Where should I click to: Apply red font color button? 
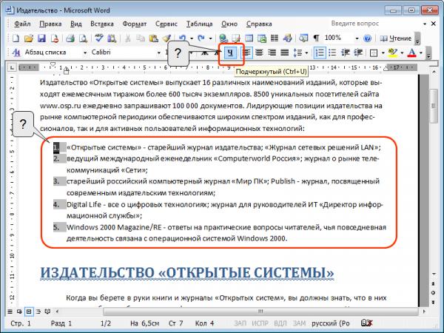point(412,53)
